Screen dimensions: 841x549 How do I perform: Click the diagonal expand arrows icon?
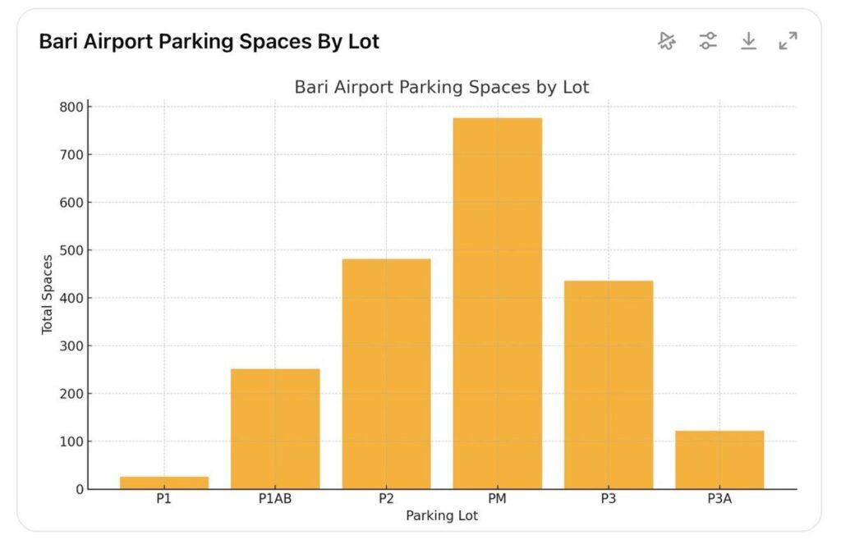point(789,40)
